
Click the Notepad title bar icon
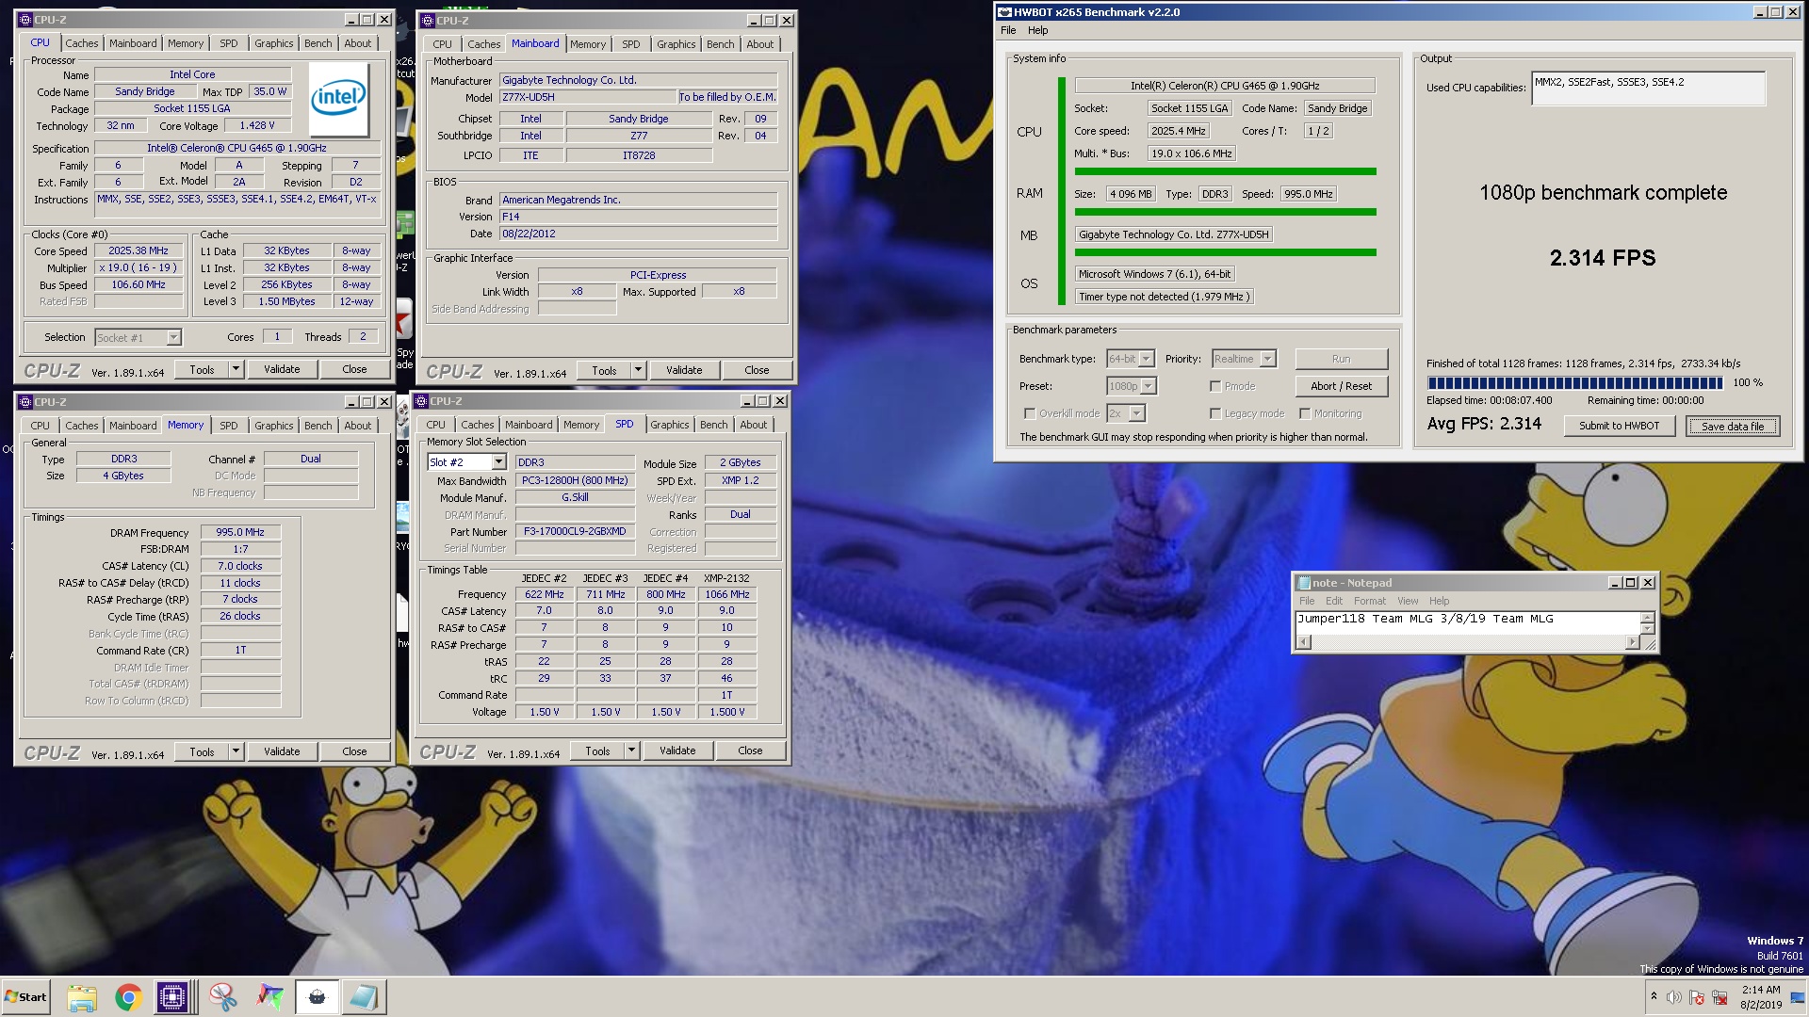(1304, 583)
